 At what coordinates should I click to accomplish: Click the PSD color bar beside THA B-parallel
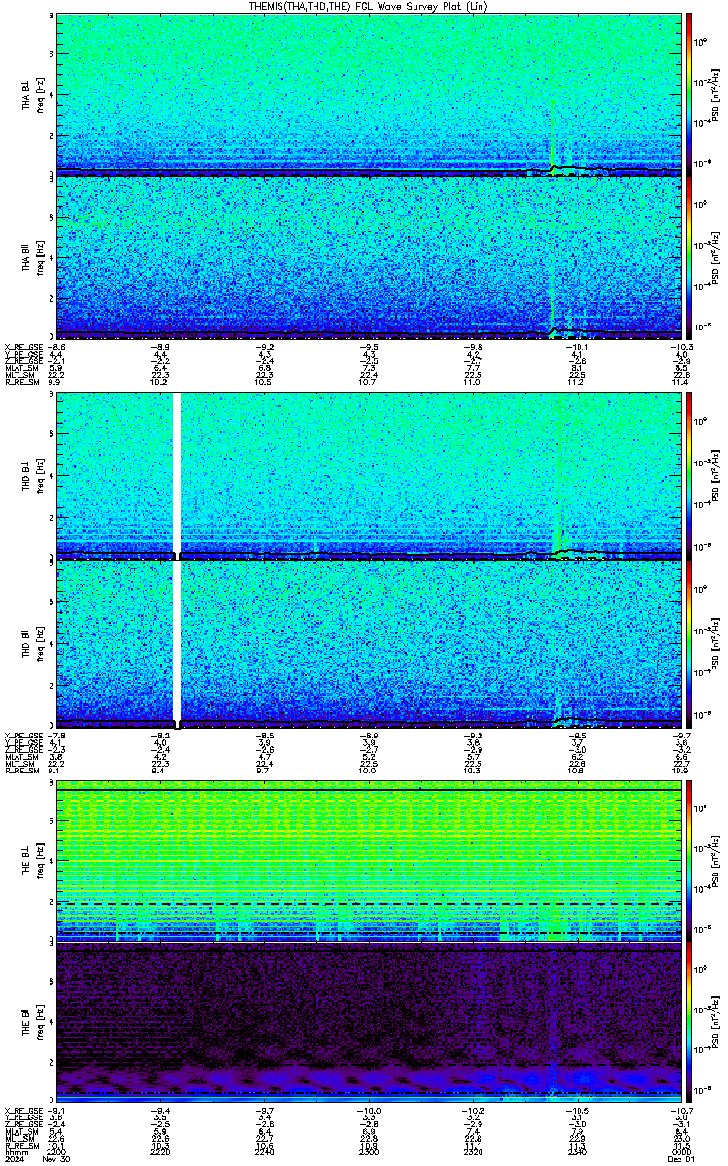(690, 257)
